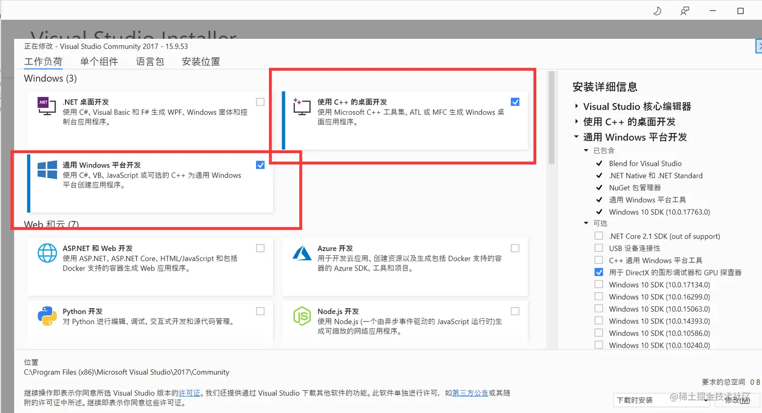
Task: Collapse the 可选 section
Action: pyautogui.click(x=586, y=223)
